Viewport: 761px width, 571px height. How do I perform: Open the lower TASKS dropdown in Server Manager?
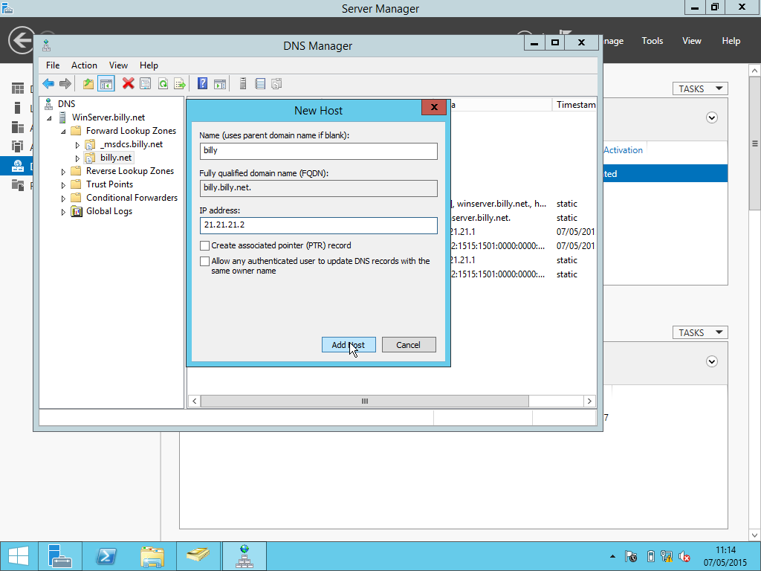pos(700,332)
